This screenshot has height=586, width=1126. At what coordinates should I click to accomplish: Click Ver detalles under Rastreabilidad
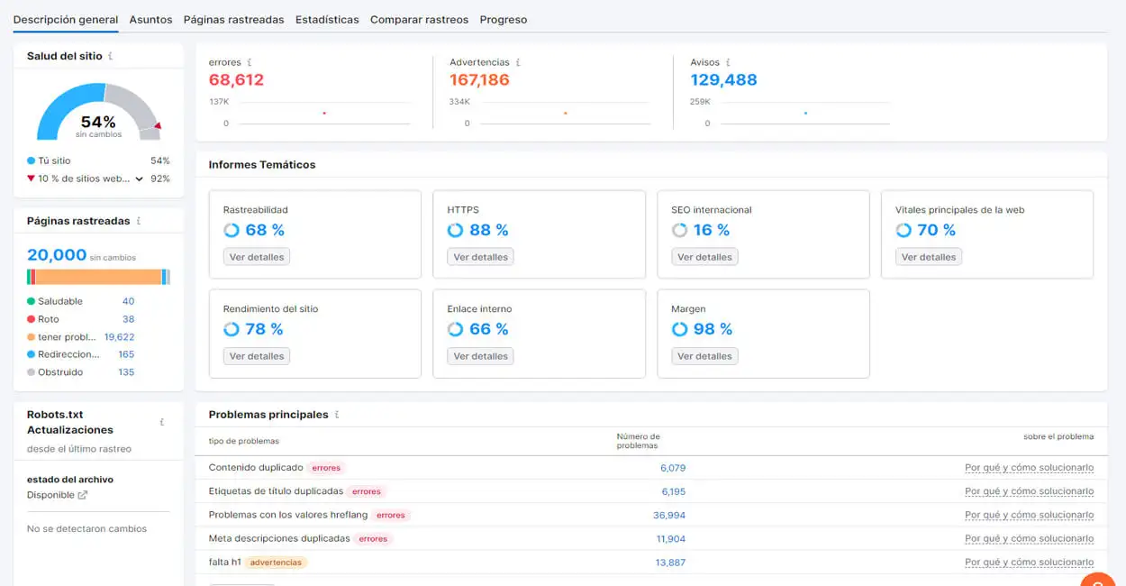point(257,257)
